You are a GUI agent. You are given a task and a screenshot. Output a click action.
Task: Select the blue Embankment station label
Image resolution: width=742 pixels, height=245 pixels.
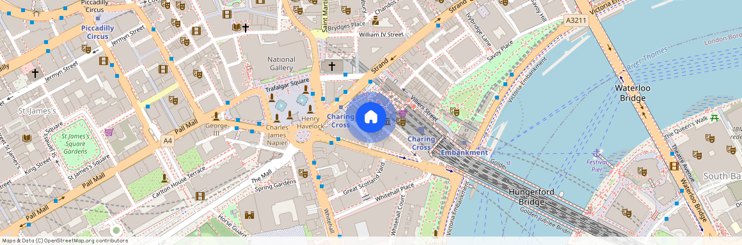click(x=464, y=152)
